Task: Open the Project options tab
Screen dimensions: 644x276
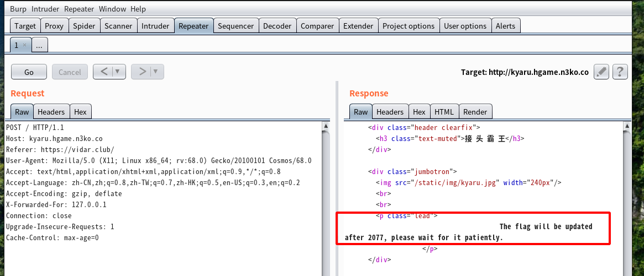Action: click(409, 26)
